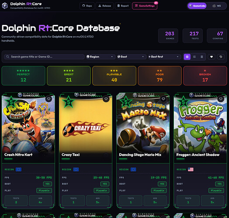This screenshot has height=218, width=229.
Task: Filter by Playable rating tab
Action: pos(114,75)
